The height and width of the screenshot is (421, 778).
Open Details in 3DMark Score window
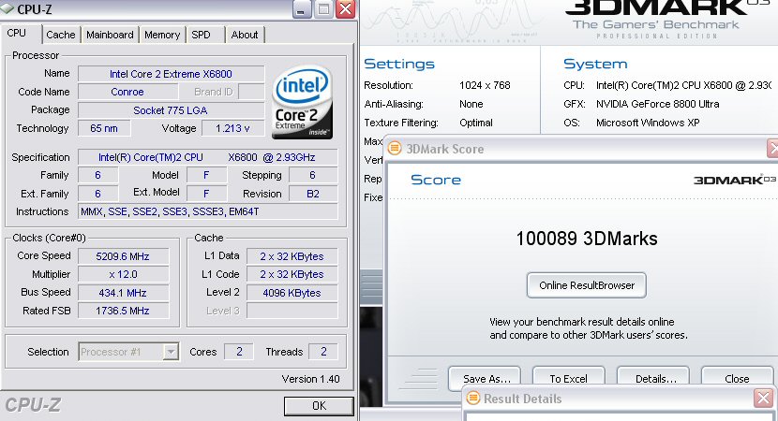coord(653,378)
